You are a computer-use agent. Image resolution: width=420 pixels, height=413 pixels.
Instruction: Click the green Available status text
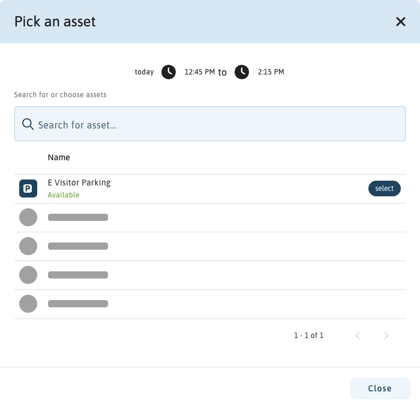[x=64, y=195]
